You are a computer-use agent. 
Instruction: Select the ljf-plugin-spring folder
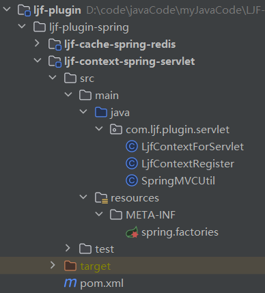pyautogui.click(x=89, y=27)
